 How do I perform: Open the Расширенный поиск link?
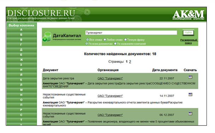click(188, 42)
